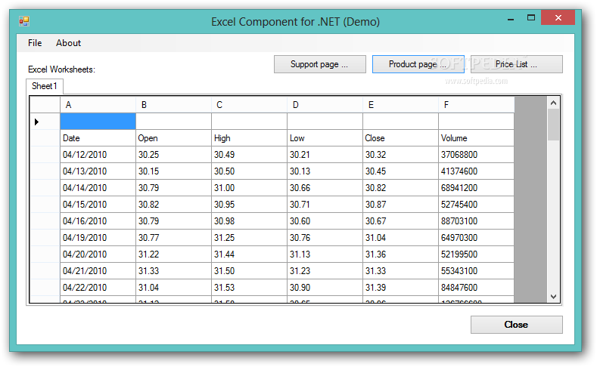Select the 04/19/2010 date cell
The image size is (597, 367).
tap(98, 238)
